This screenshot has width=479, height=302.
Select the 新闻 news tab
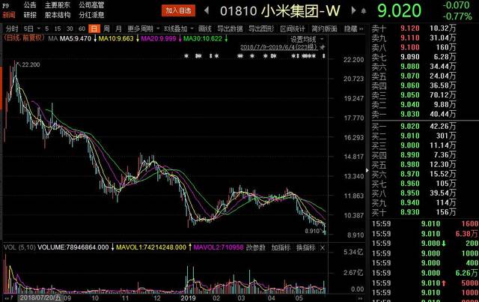pos(8,14)
